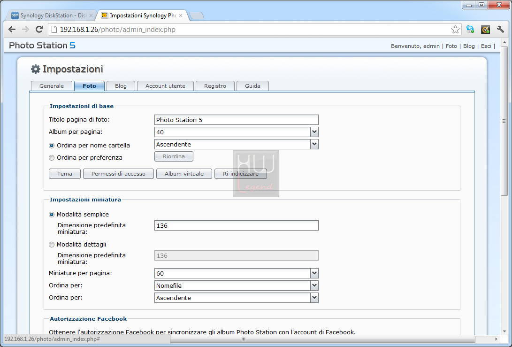512x347 pixels.
Task: Reload the page with refresh icon
Action: pos(39,30)
